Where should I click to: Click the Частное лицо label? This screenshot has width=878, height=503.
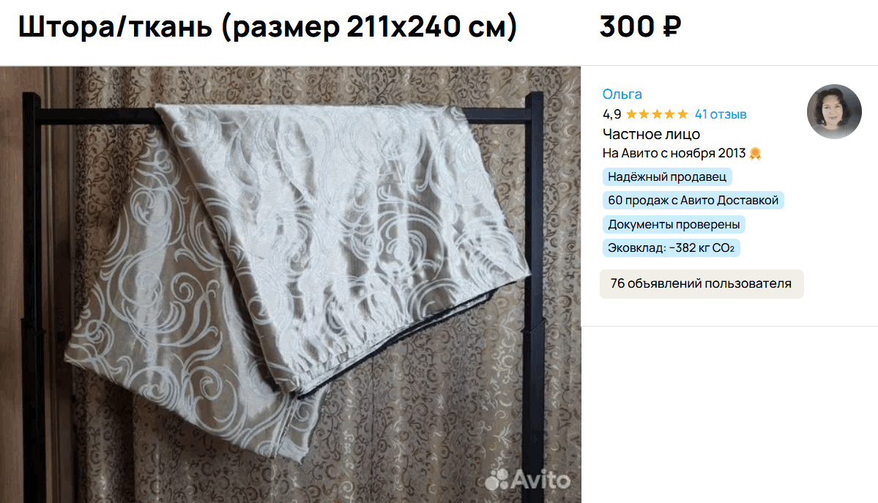coord(651,135)
